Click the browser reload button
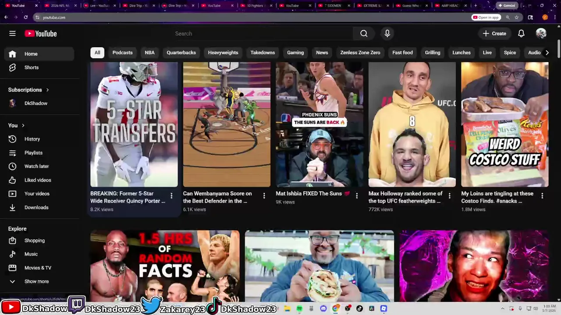The width and height of the screenshot is (561, 315). [25, 17]
